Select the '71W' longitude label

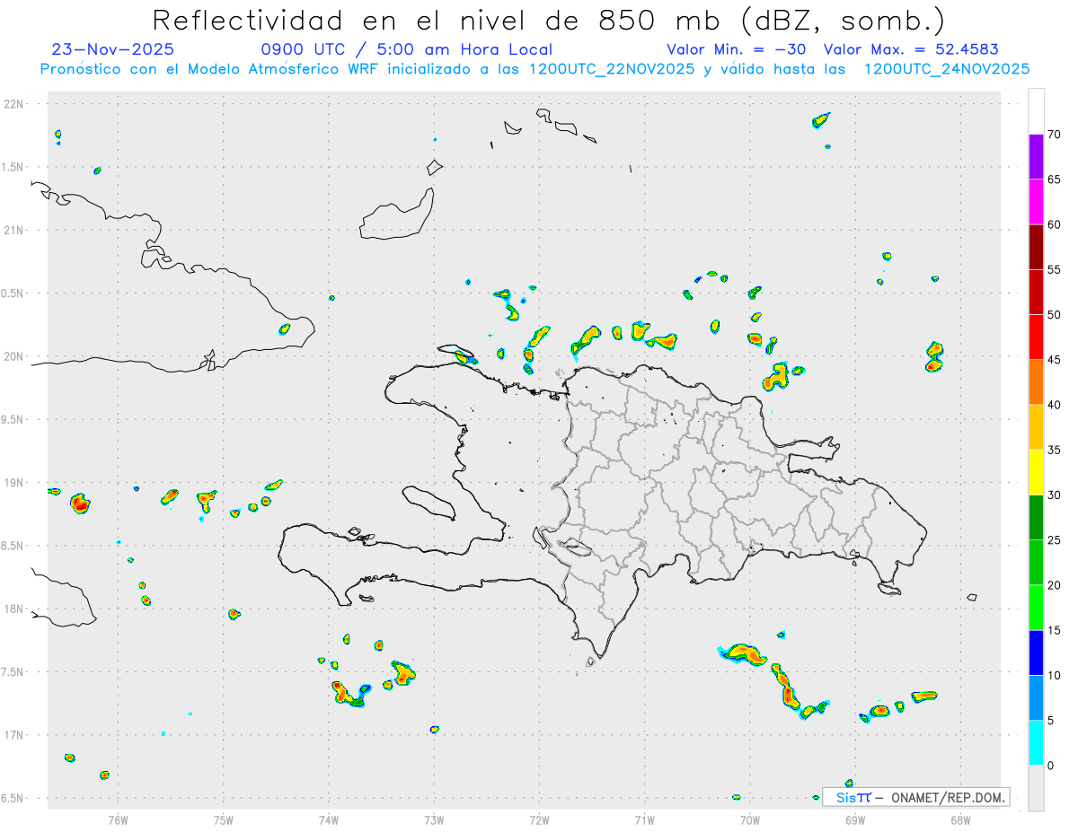[644, 819]
